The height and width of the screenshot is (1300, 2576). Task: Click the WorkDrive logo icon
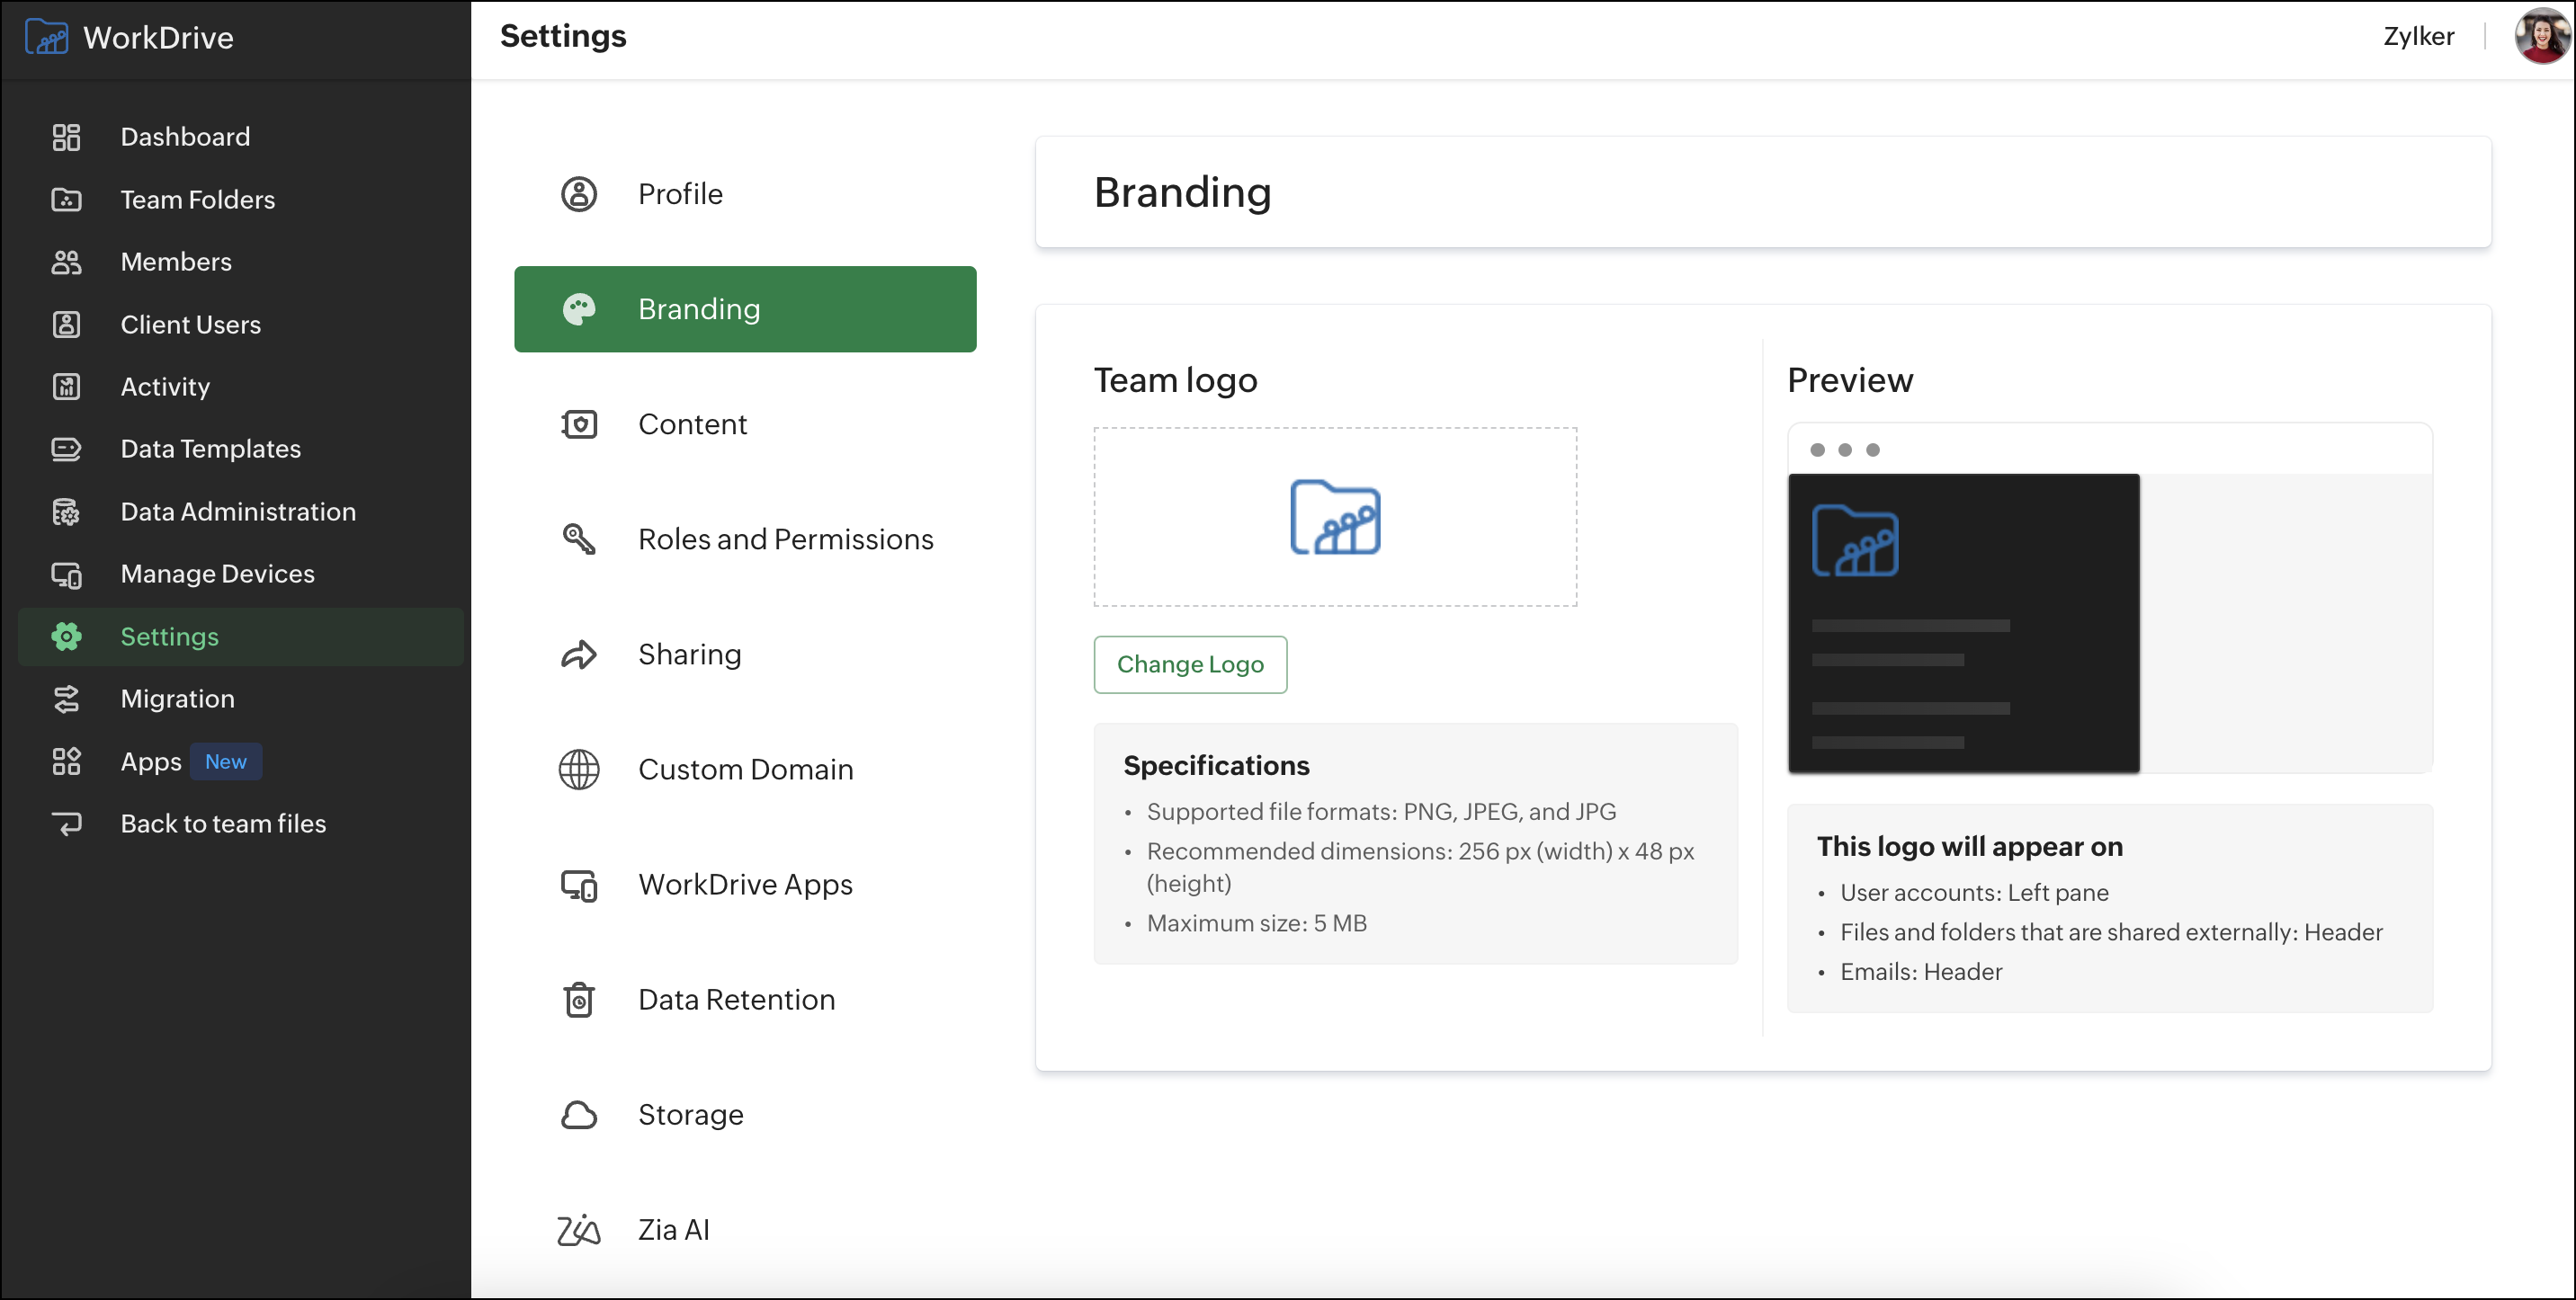[x=47, y=37]
